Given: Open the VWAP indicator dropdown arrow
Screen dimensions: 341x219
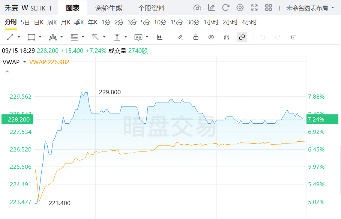Looking at the screenshot, I should (x=25, y=62).
